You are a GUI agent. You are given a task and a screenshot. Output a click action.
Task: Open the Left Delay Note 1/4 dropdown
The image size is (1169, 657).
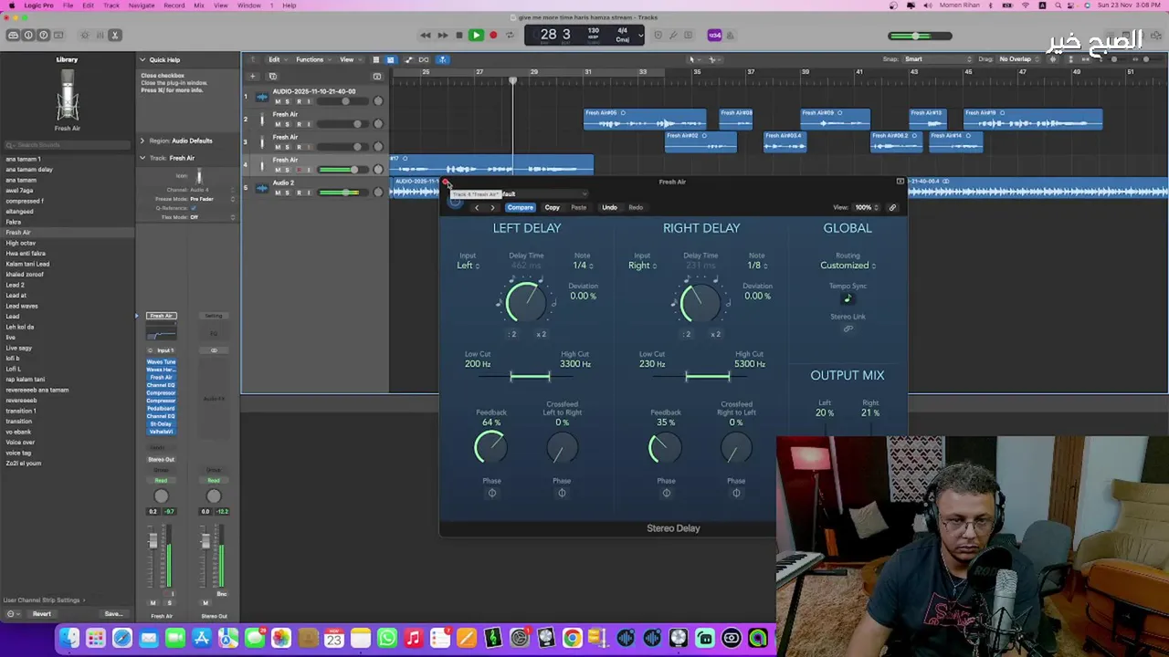coord(583,266)
